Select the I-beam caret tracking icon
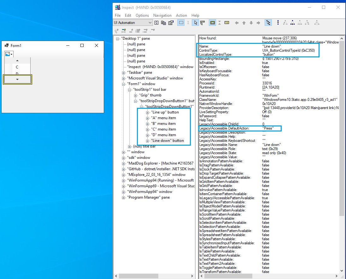Image resolution: width=346 pixels, height=279 pixels. [x=188, y=22]
